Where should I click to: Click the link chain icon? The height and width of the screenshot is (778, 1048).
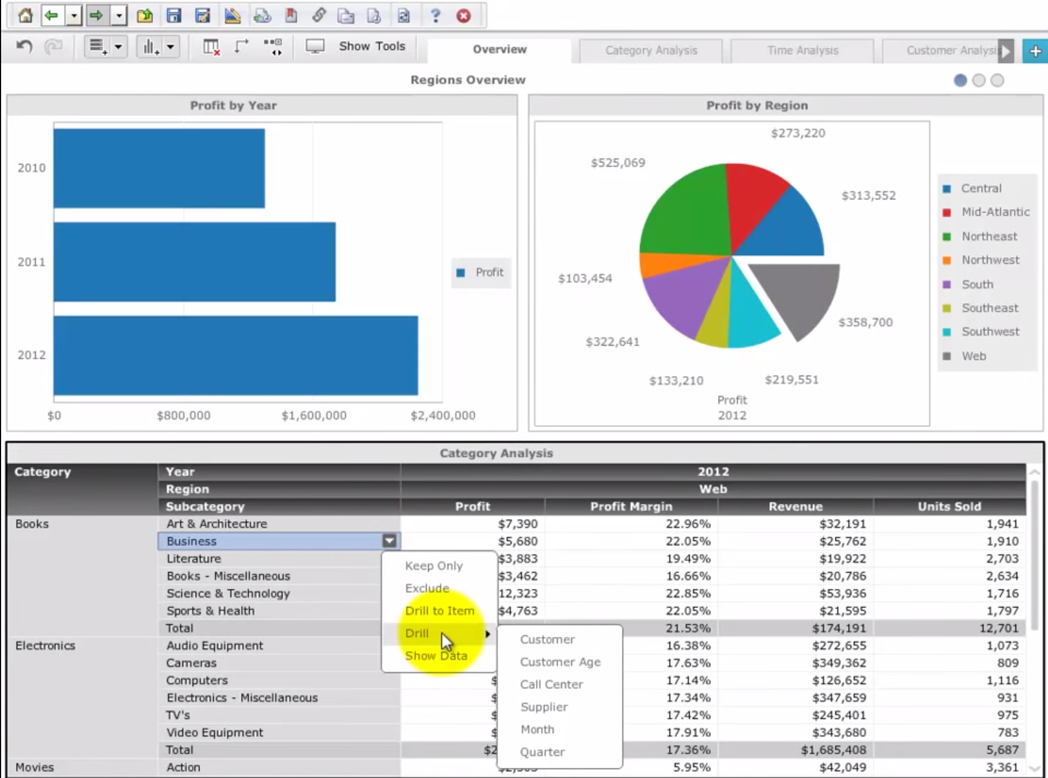click(x=319, y=15)
